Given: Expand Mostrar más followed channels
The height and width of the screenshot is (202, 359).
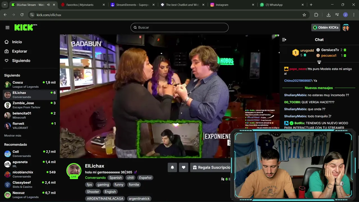Looking at the screenshot, I should [x=13, y=136].
